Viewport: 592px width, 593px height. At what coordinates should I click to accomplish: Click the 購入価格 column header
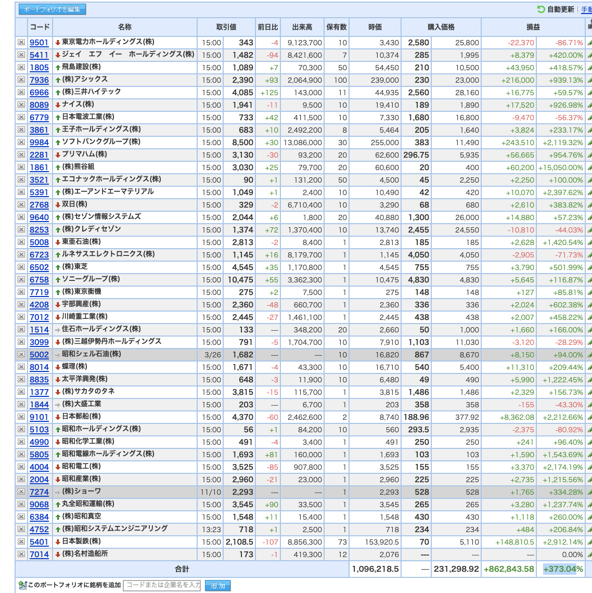tap(441, 27)
